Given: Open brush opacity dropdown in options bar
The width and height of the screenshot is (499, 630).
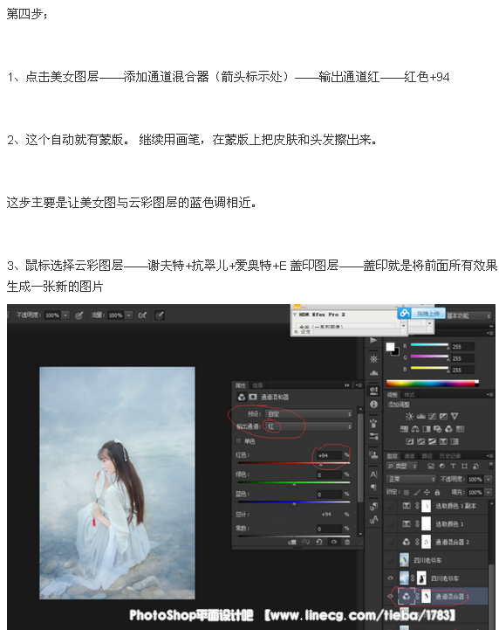Looking at the screenshot, I should point(65,315).
